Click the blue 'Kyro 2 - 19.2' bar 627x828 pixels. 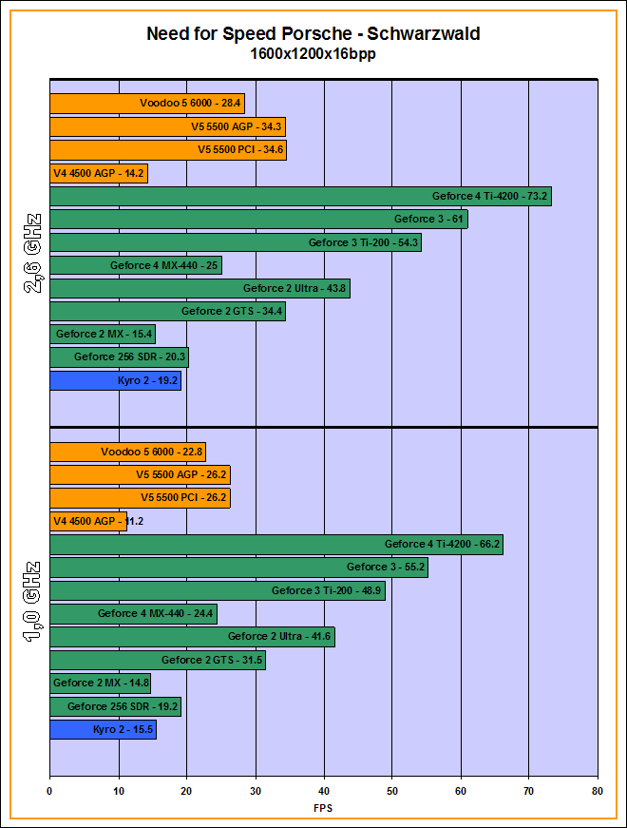click(115, 380)
